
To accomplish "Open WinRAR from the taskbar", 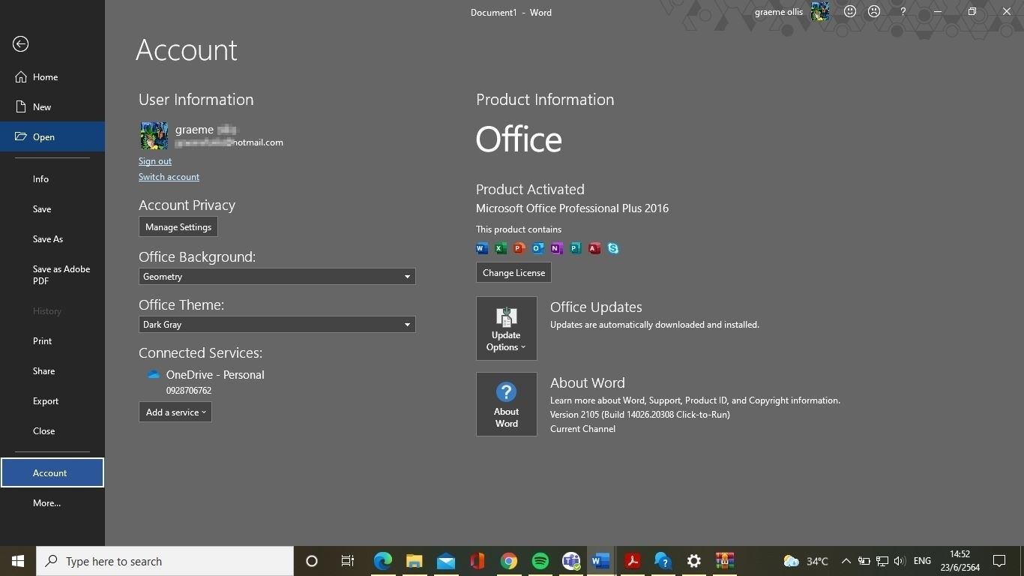I will 725,561.
